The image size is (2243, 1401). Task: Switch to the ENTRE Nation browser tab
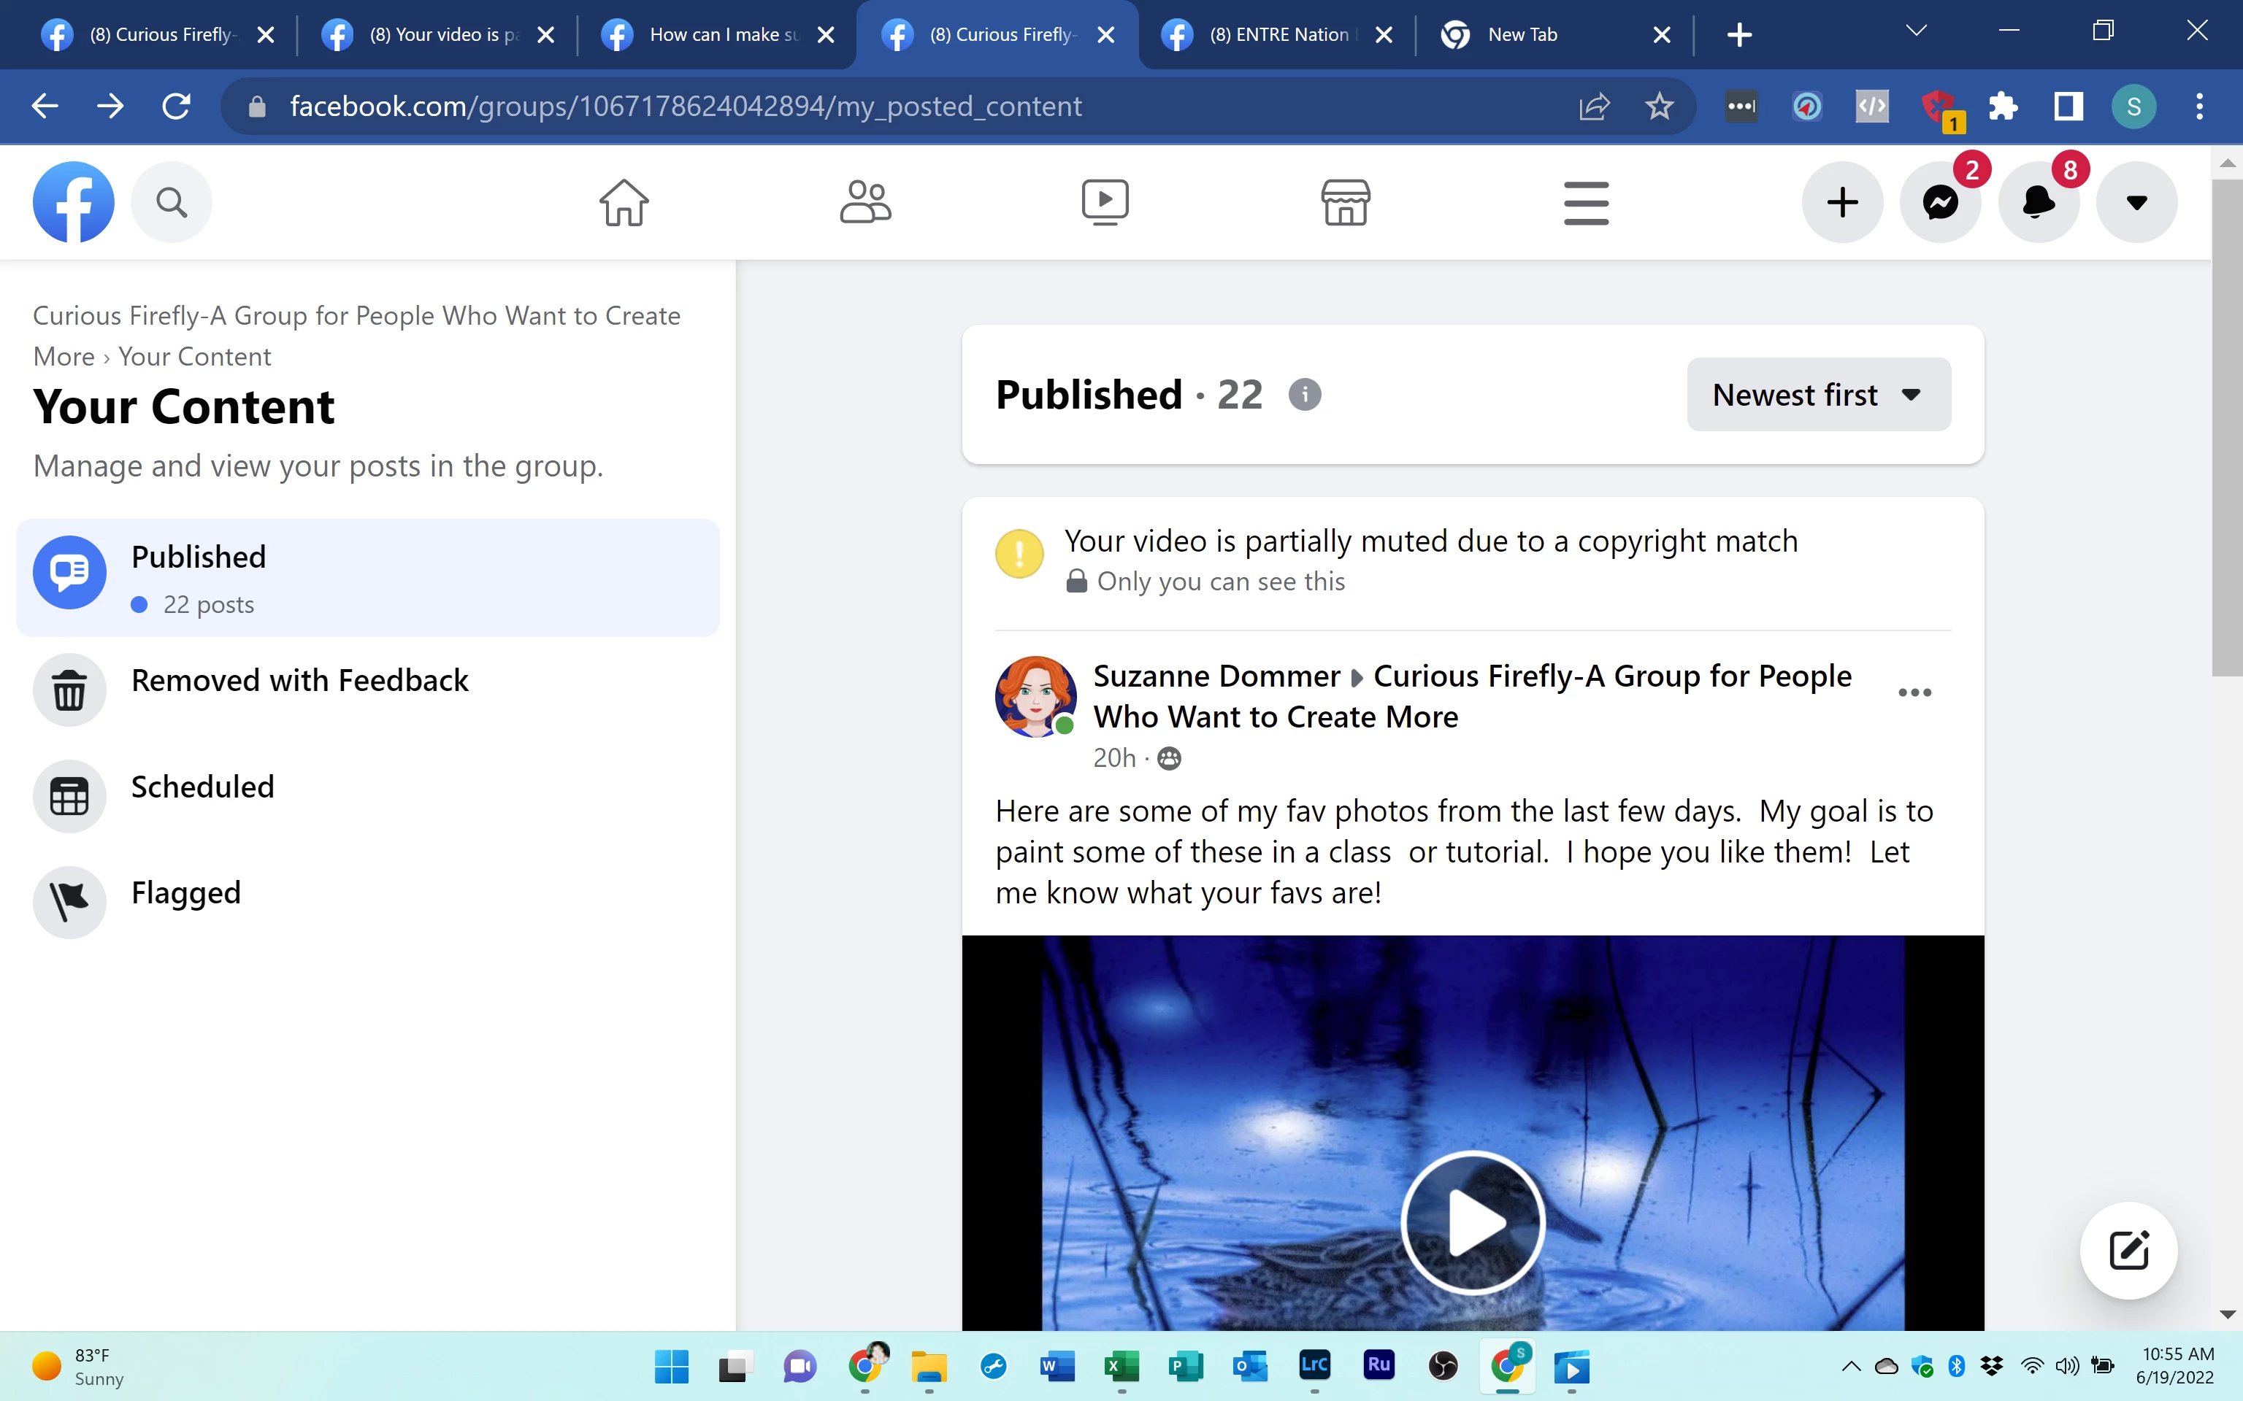[x=1277, y=34]
